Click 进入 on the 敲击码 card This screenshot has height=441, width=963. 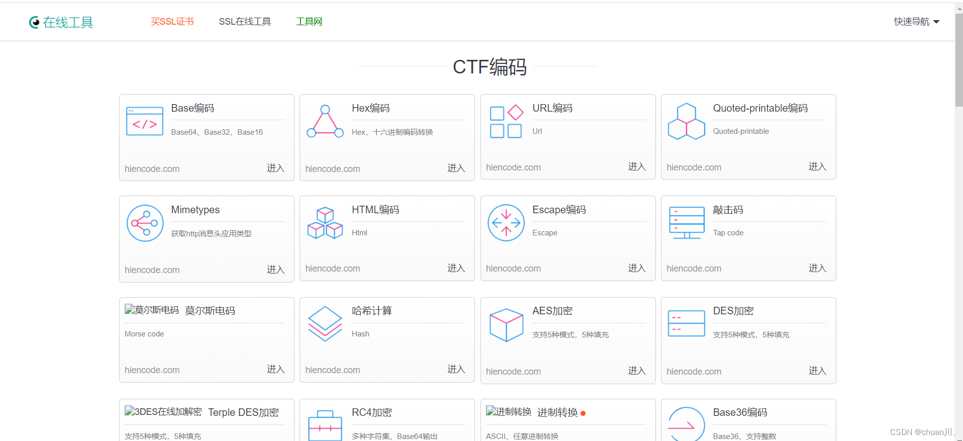pyautogui.click(x=817, y=268)
